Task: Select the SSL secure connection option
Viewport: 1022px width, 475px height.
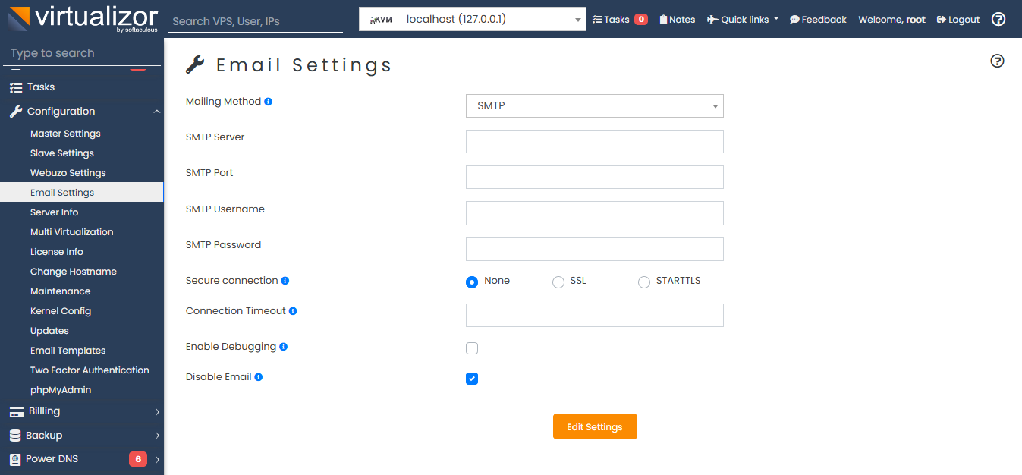Action: click(558, 282)
